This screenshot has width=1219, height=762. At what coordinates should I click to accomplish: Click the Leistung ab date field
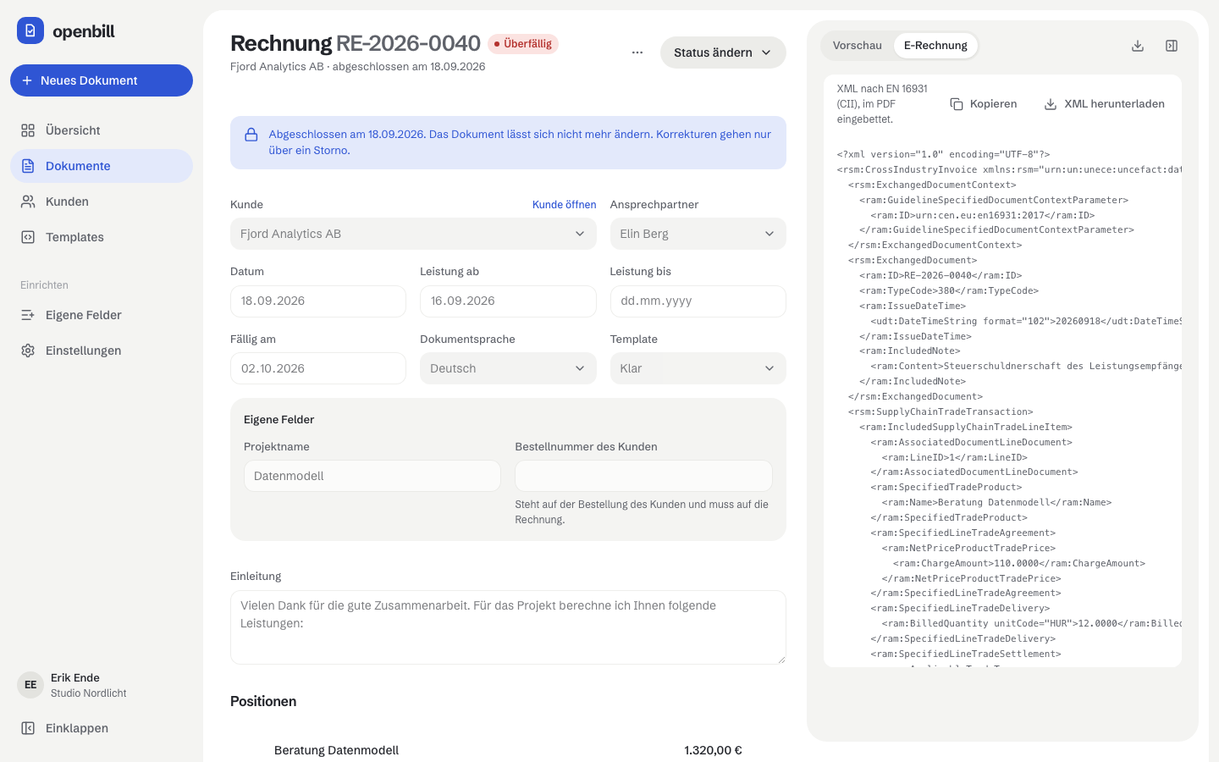pyautogui.click(x=508, y=301)
